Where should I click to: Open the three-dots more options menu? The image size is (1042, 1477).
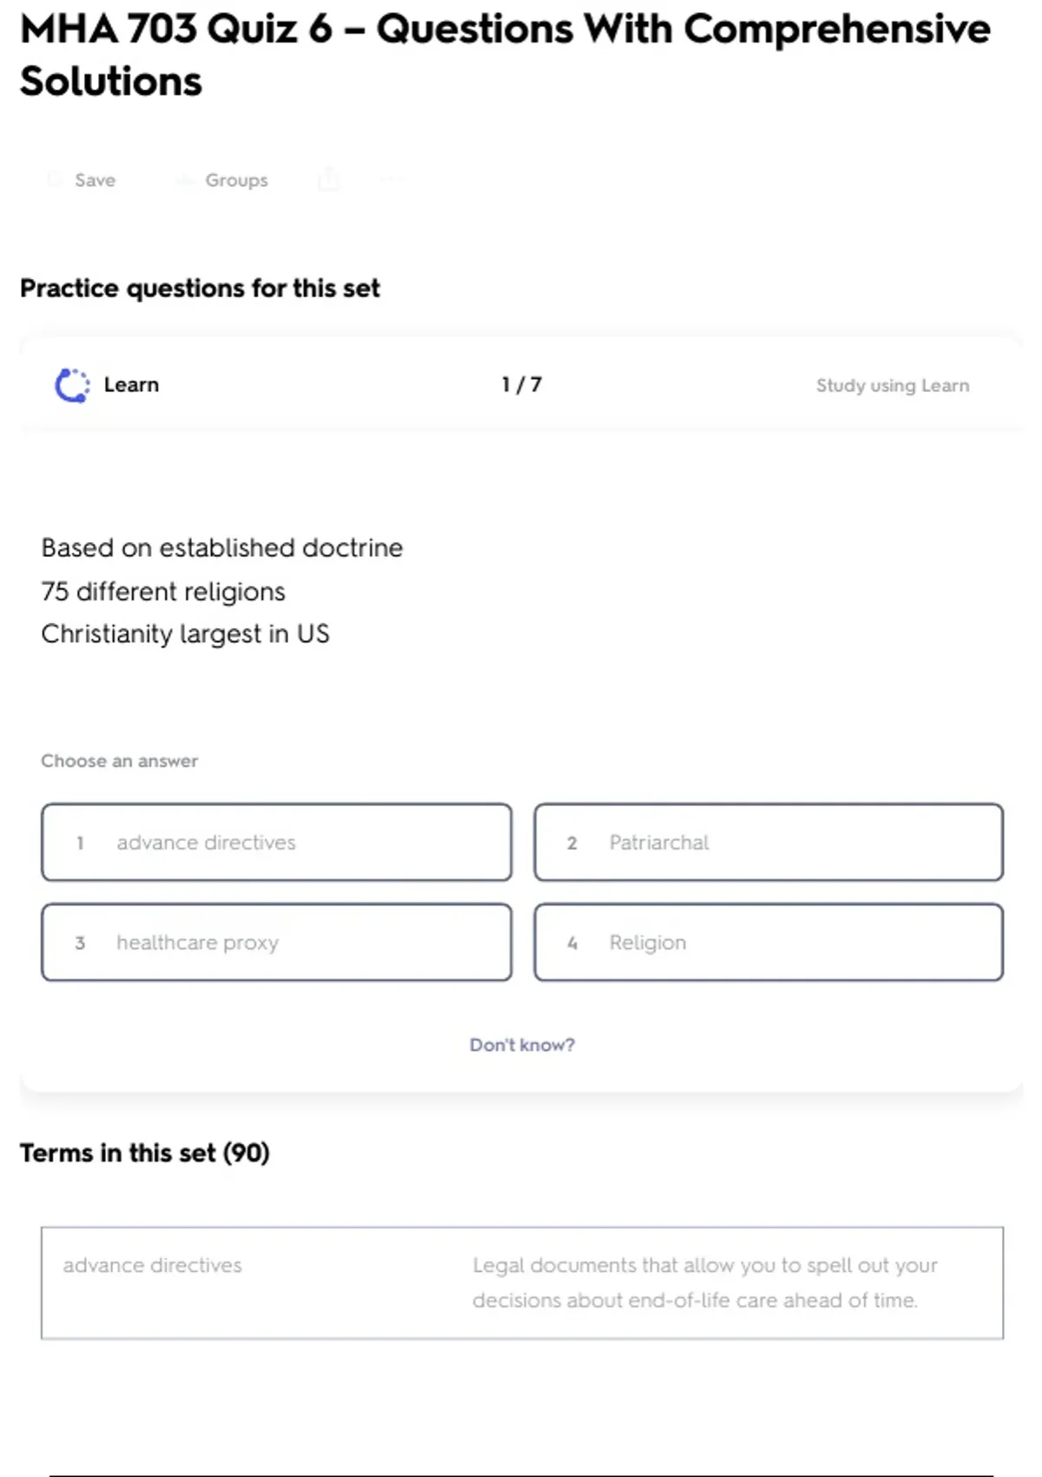(x=390, y=179)
